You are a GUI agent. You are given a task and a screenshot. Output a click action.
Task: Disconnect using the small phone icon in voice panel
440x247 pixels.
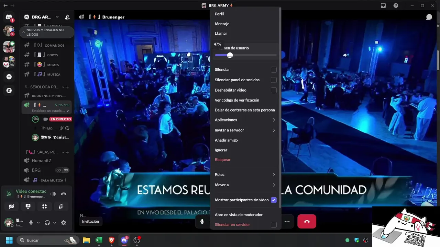64,194
